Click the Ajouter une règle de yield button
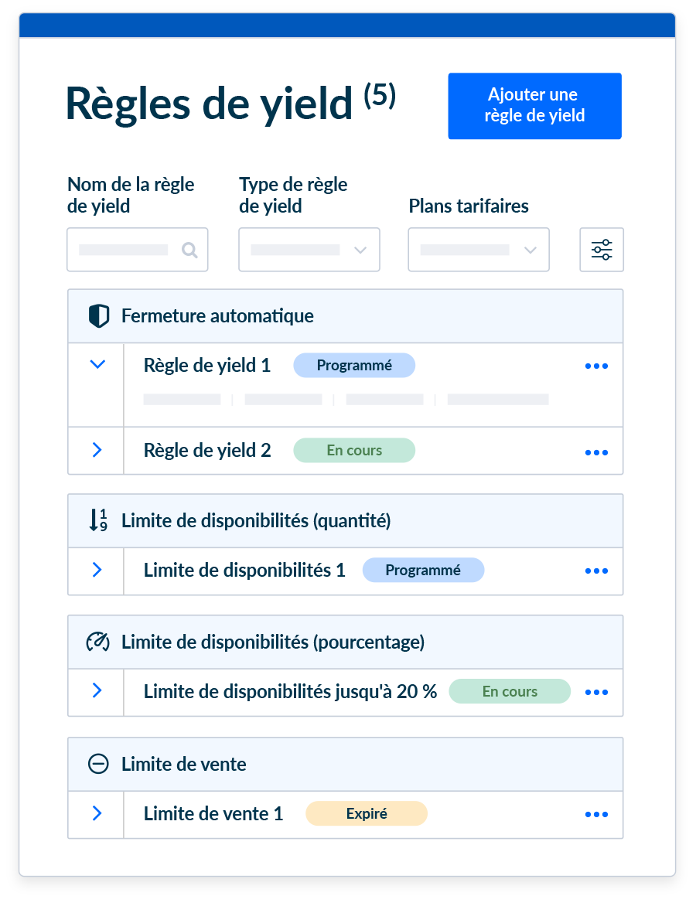Screen dimensions: 696x903 (x=534, y=106)
